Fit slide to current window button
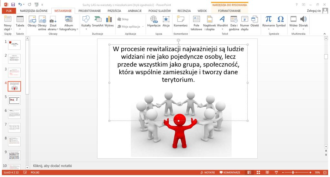 (x=325, y=173)
